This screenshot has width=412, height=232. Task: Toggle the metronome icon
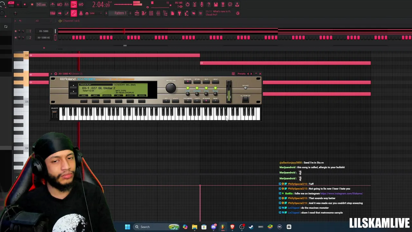[53, 4]
